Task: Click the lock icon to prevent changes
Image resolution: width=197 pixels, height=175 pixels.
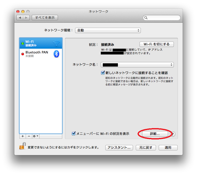Action: (x=22, y=146)
